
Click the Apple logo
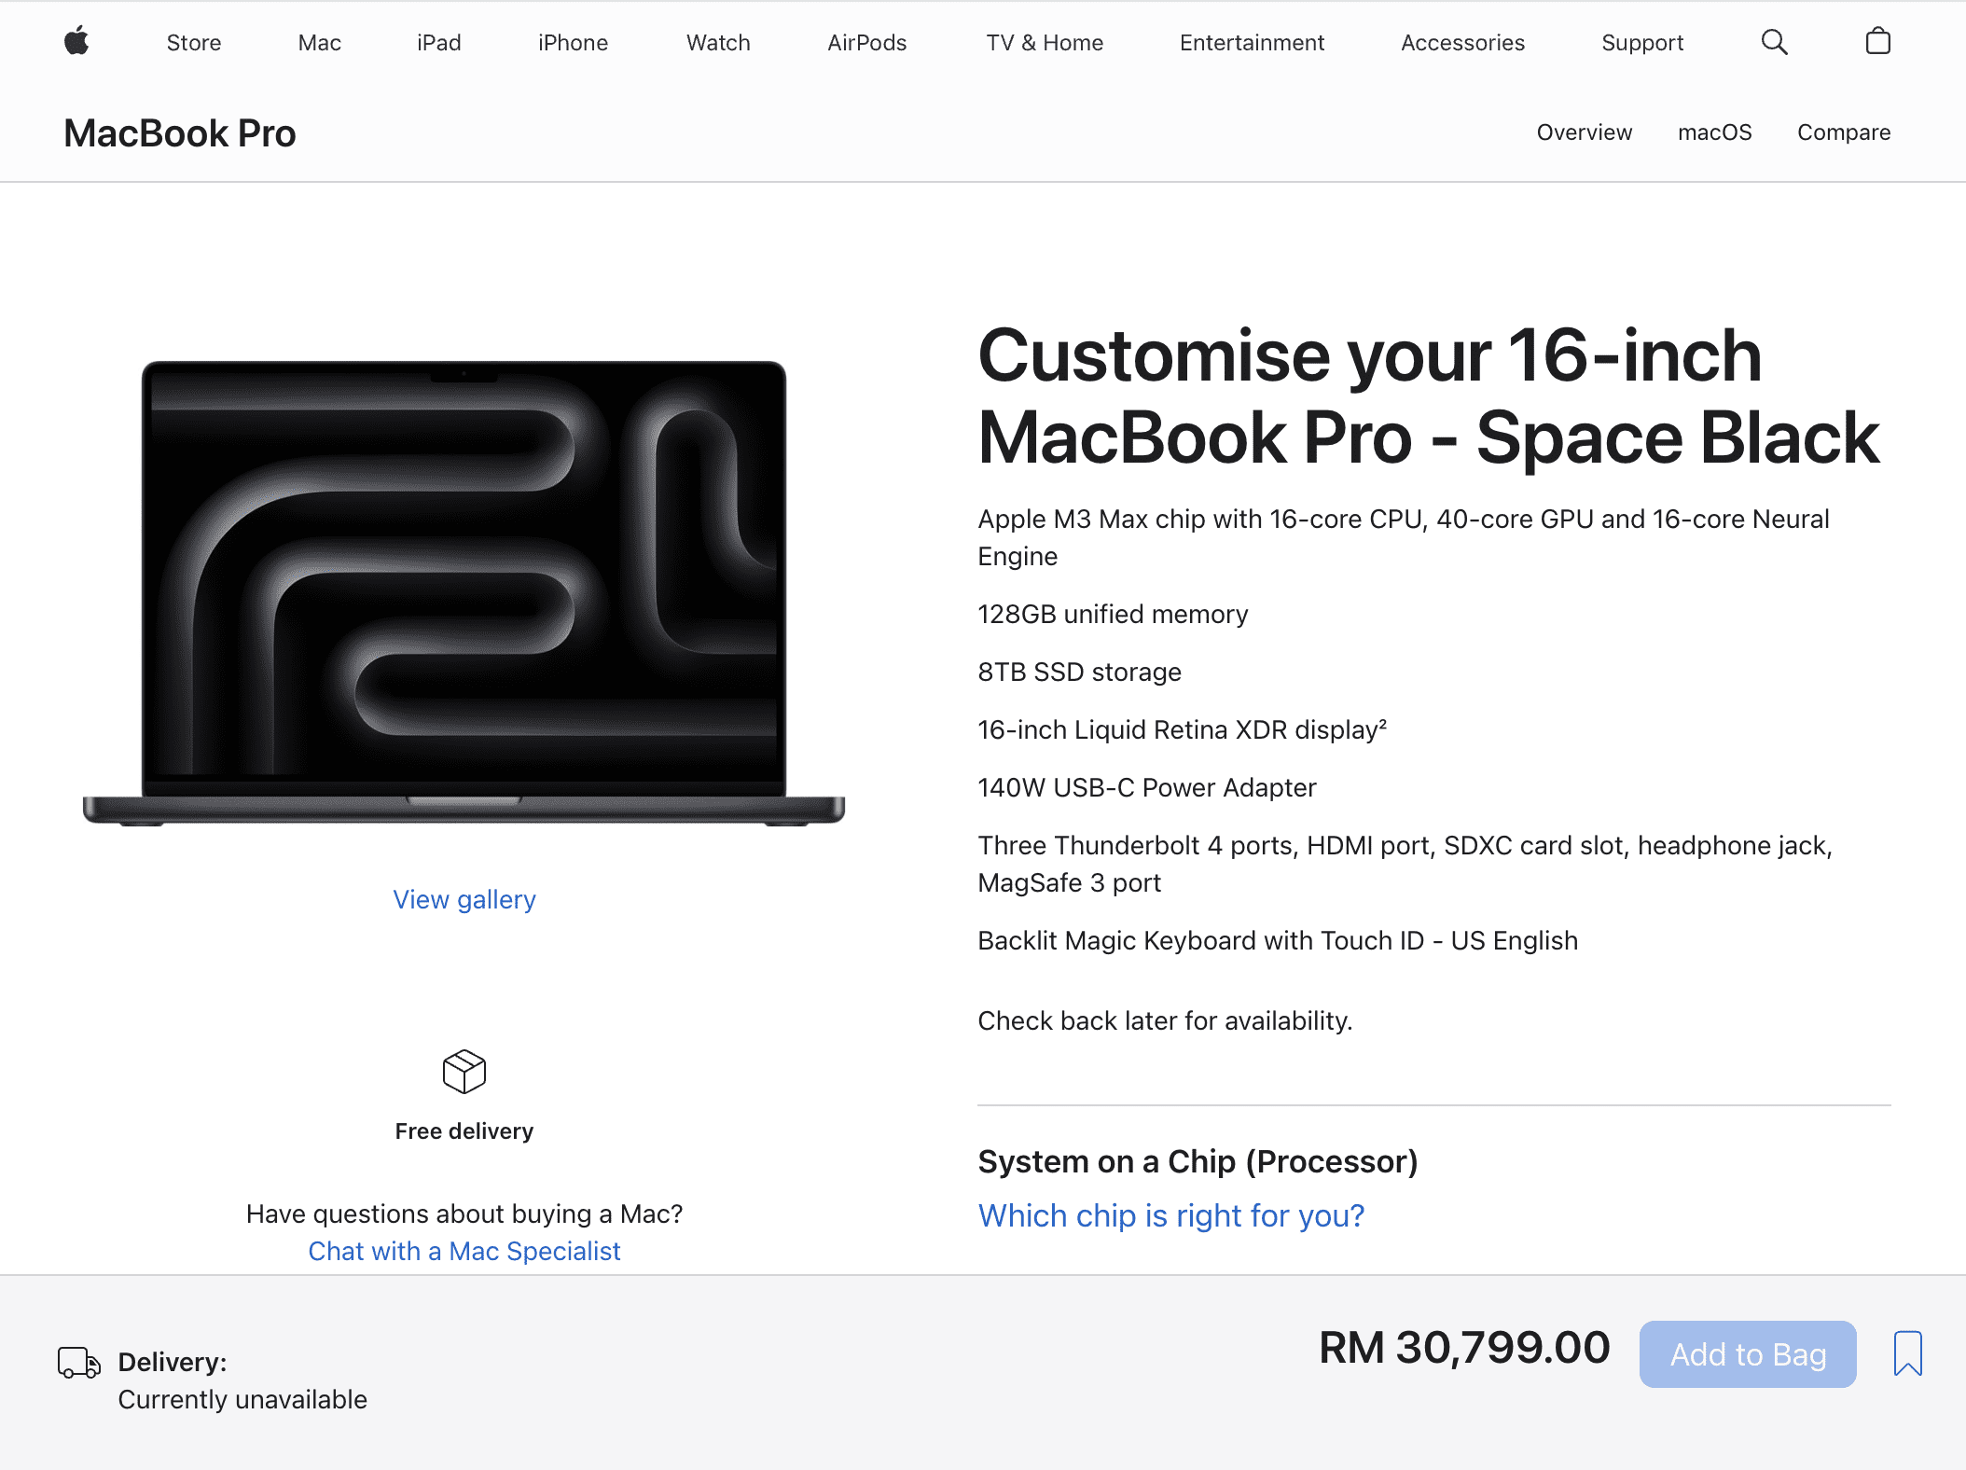tap(76, 42)
